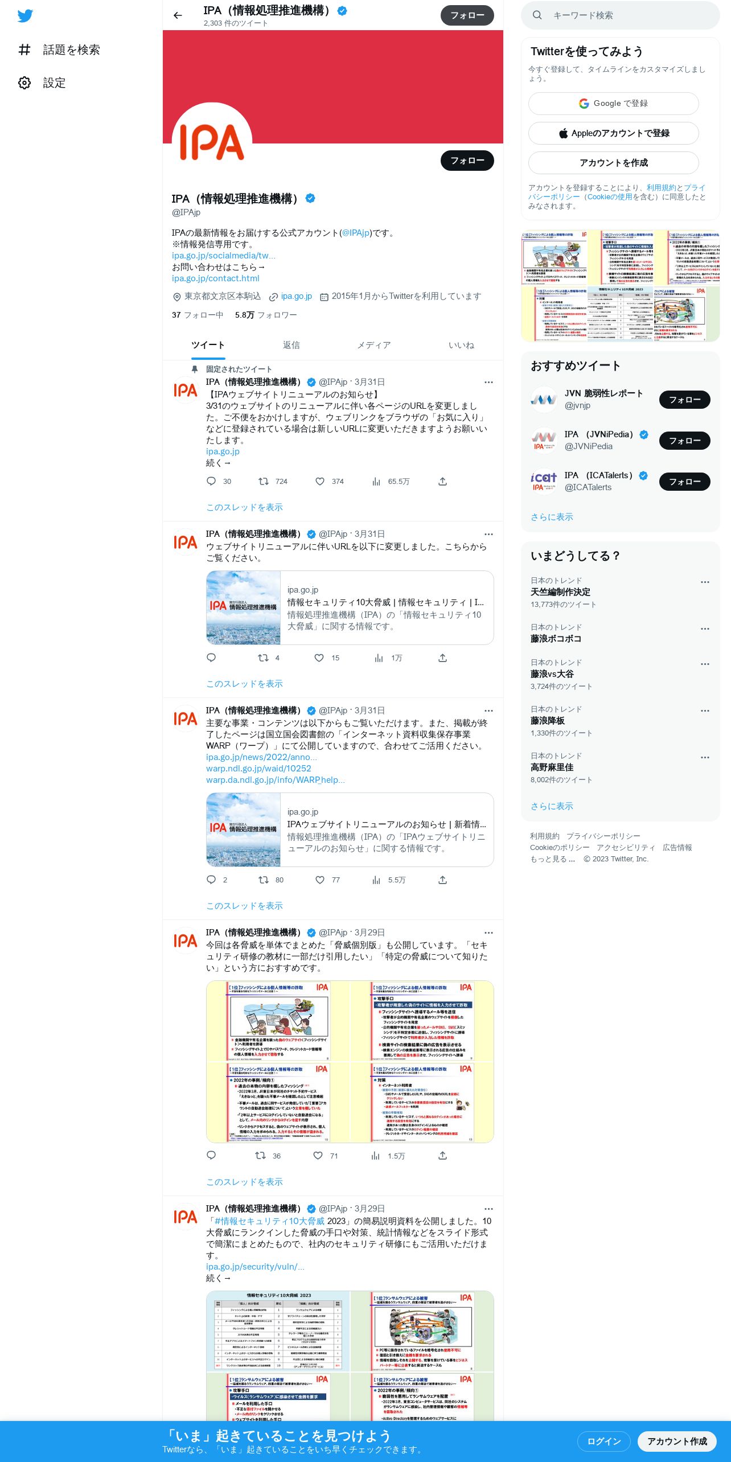Open the ipa.go.jp/contact.html link

tap(216, 278)
